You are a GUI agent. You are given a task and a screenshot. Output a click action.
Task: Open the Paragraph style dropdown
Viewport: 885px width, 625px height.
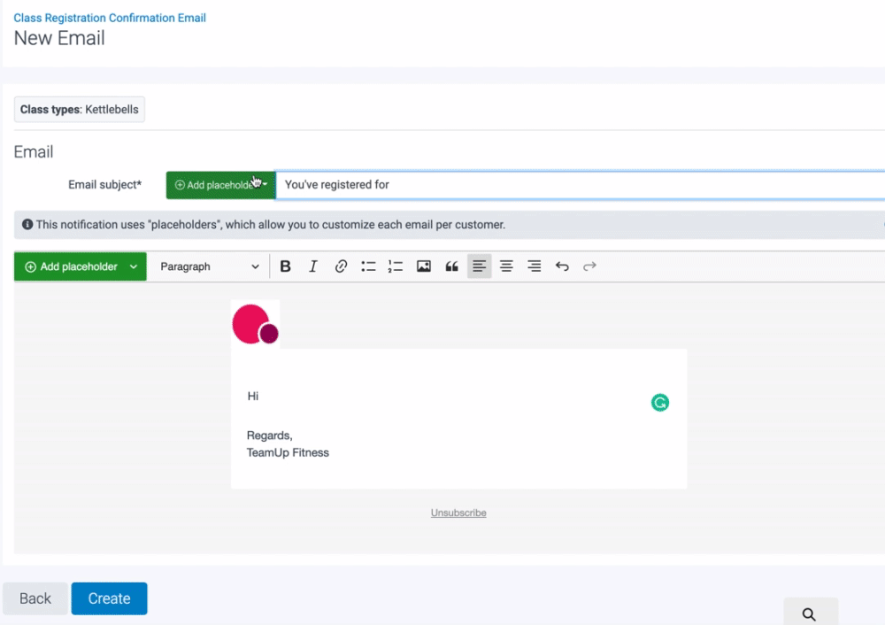(x=209, y=266)
